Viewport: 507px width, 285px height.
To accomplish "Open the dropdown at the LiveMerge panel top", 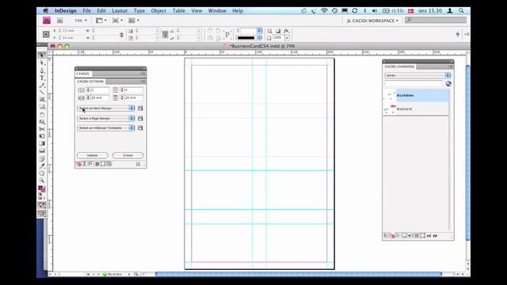I will coord(417,75).
